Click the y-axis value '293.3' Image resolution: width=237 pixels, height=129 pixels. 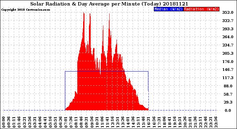click(228, 29)
